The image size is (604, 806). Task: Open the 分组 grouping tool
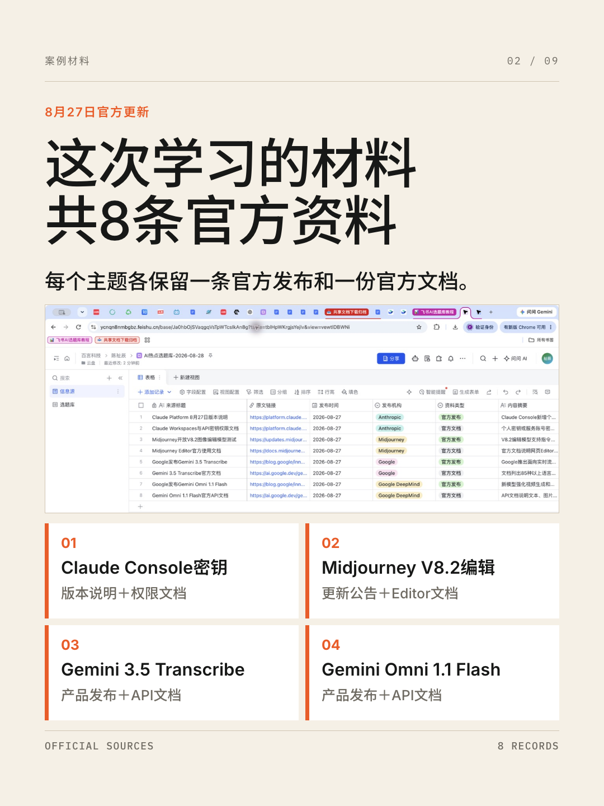click(x=279, y=392)
